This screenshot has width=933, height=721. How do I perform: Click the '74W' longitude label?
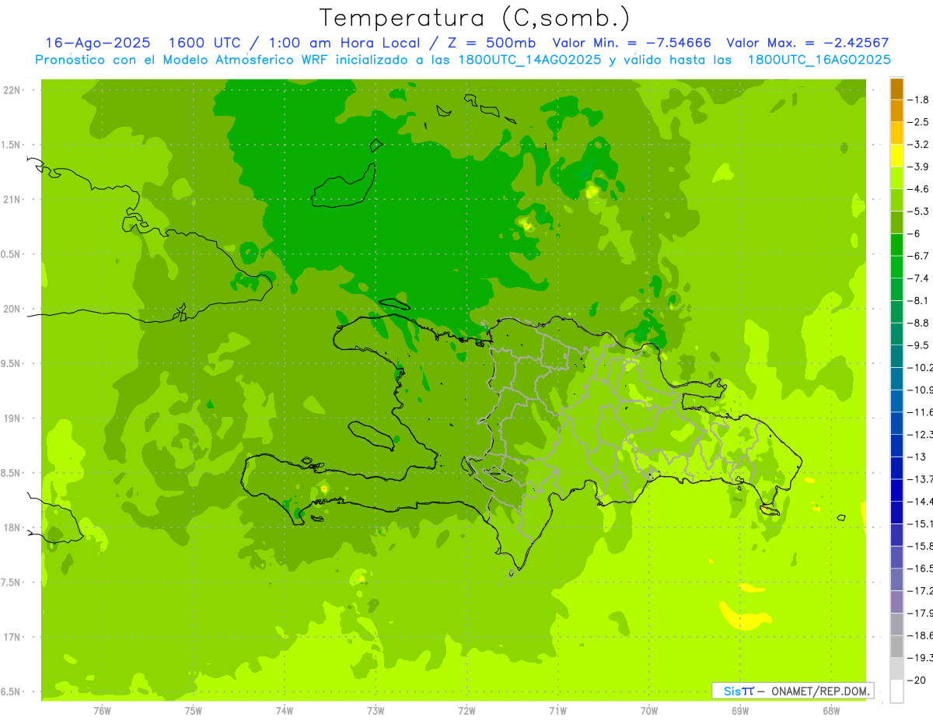(285, 710)
